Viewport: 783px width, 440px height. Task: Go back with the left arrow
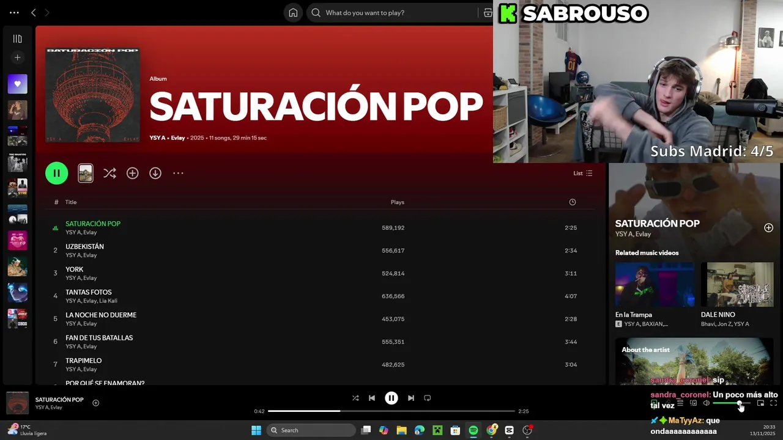[34, 12]
